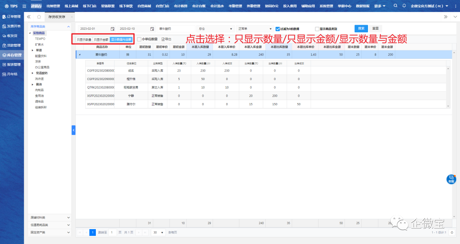
Task: Open calendar picker for start date 2023-02-01
Action: [112, 29]
